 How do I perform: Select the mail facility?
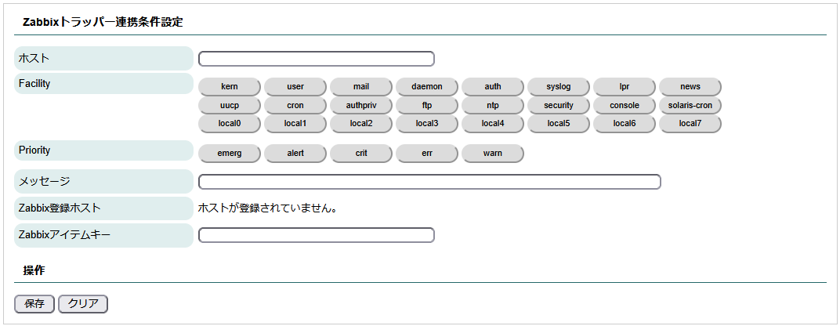361,86
